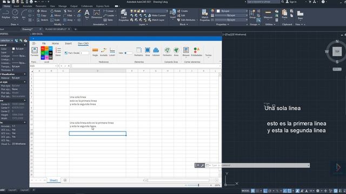
Task: Click the Stretch tool in Modify panel
Action: [x=42, y=20]
